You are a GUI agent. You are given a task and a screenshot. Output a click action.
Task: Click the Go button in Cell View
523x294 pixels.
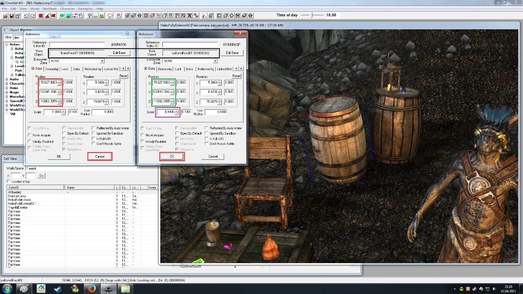[41, 176]
